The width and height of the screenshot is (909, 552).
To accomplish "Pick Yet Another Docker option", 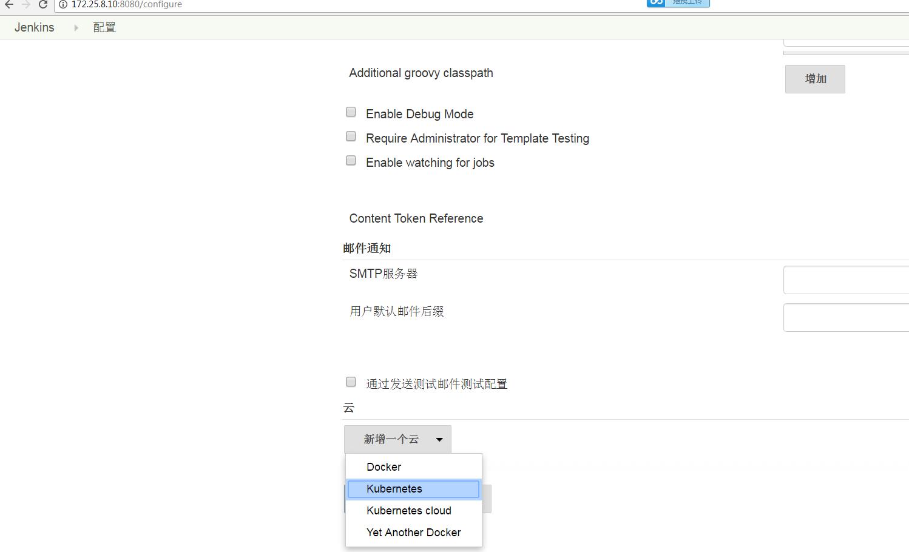I will 414,533.
